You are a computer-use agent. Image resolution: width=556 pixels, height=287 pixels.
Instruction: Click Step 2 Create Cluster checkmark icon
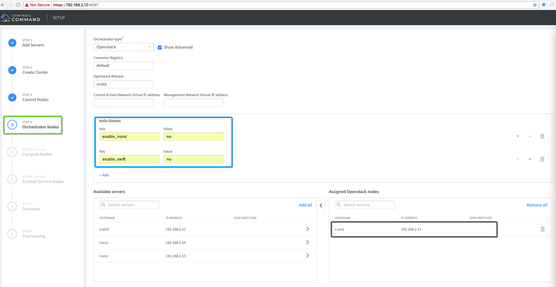pos(12,70)
